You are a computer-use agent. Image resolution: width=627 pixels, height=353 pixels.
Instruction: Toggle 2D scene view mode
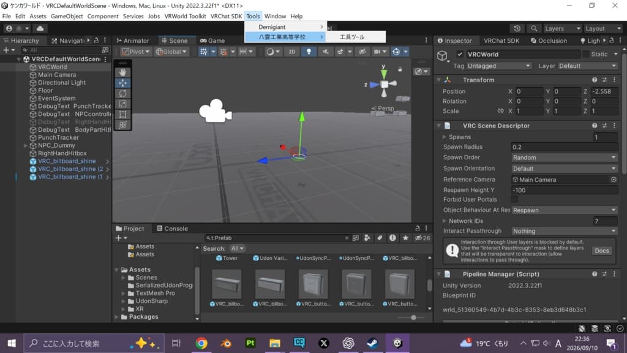point(291,51)
